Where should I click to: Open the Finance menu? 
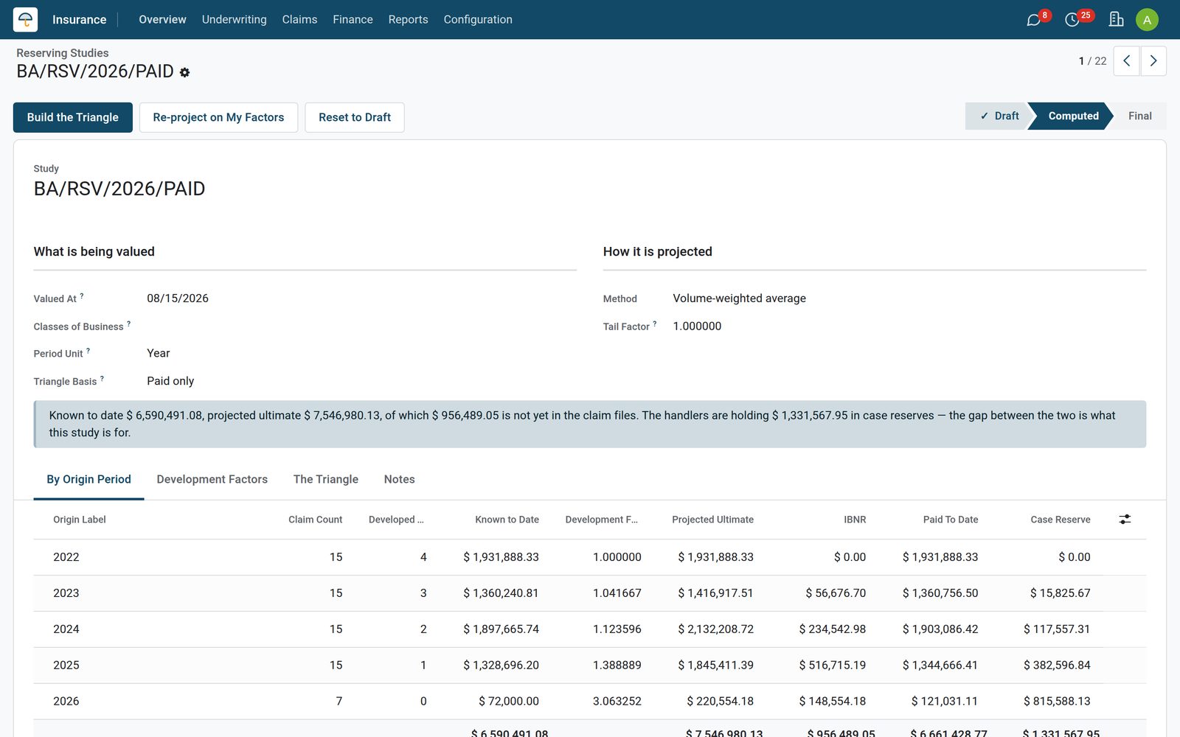pyautogui.click(x=353, y=19)
